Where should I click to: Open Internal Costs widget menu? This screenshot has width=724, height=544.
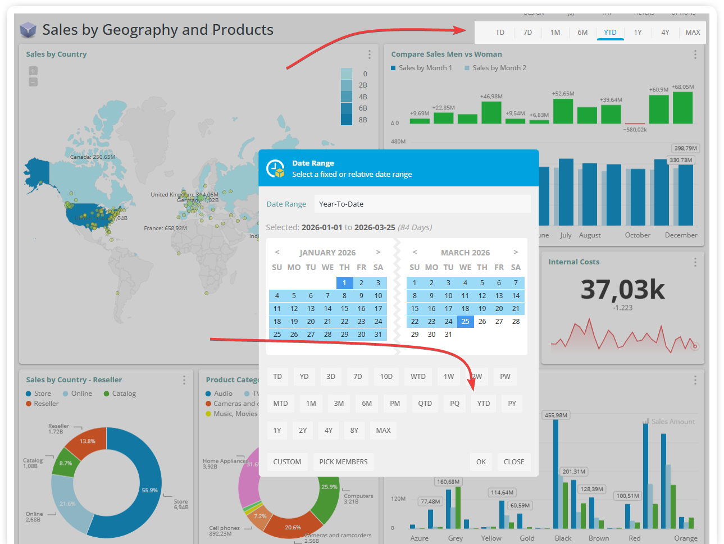(x=695, y=262)
